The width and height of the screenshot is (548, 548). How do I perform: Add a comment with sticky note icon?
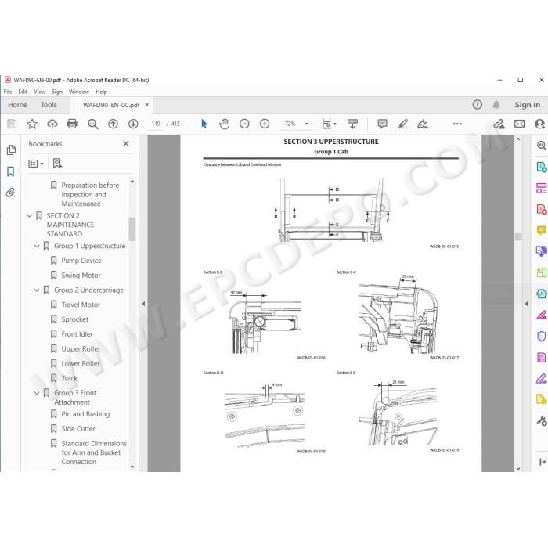[x=382, y=124]
